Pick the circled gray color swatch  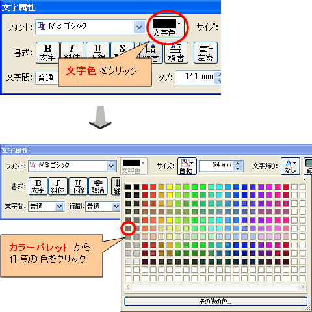(x=128, y=228)
